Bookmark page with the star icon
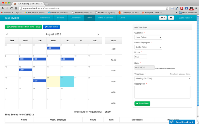This screenshot has width=199, height=124. tap(167, 8)
